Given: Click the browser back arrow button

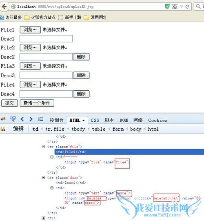Looking at the screenshot, I should 4,7.
